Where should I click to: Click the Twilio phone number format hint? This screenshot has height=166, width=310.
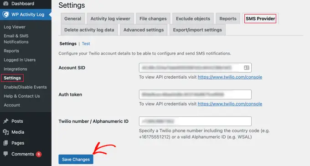(x=204, y=134)
